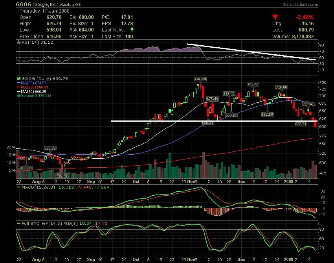Click the 650.26 price label
Viewport: 334px width, 263px height.
(231, 115)
